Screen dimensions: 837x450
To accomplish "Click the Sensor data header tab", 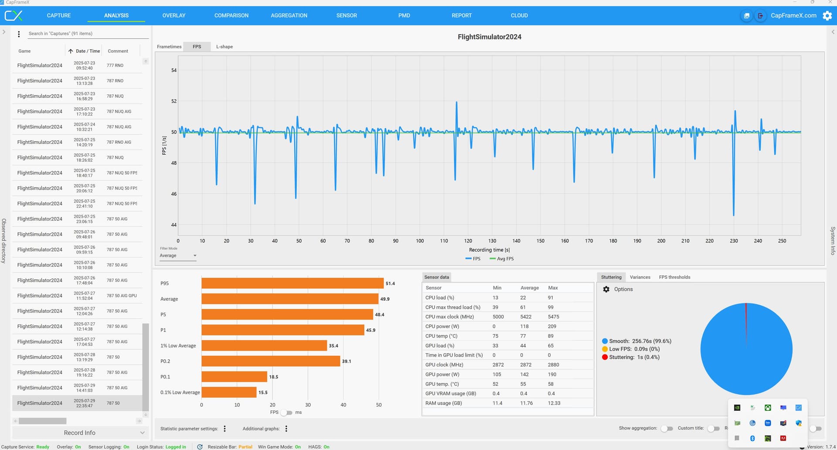I will [436, 277].
